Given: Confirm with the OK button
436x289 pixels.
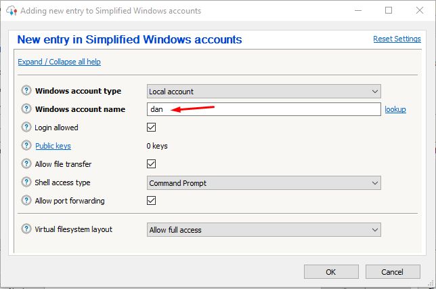Looking at the screenshot, I should click(331, 272).
